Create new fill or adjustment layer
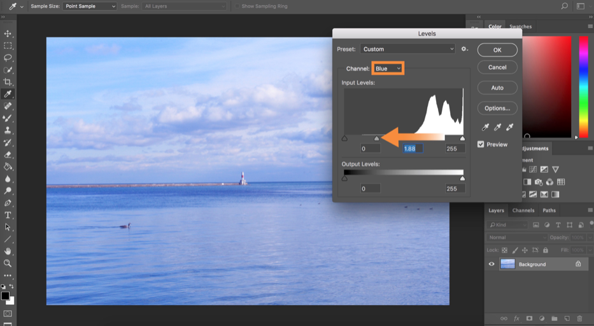Viewport: 594px width, 326px height. point(542,318)
